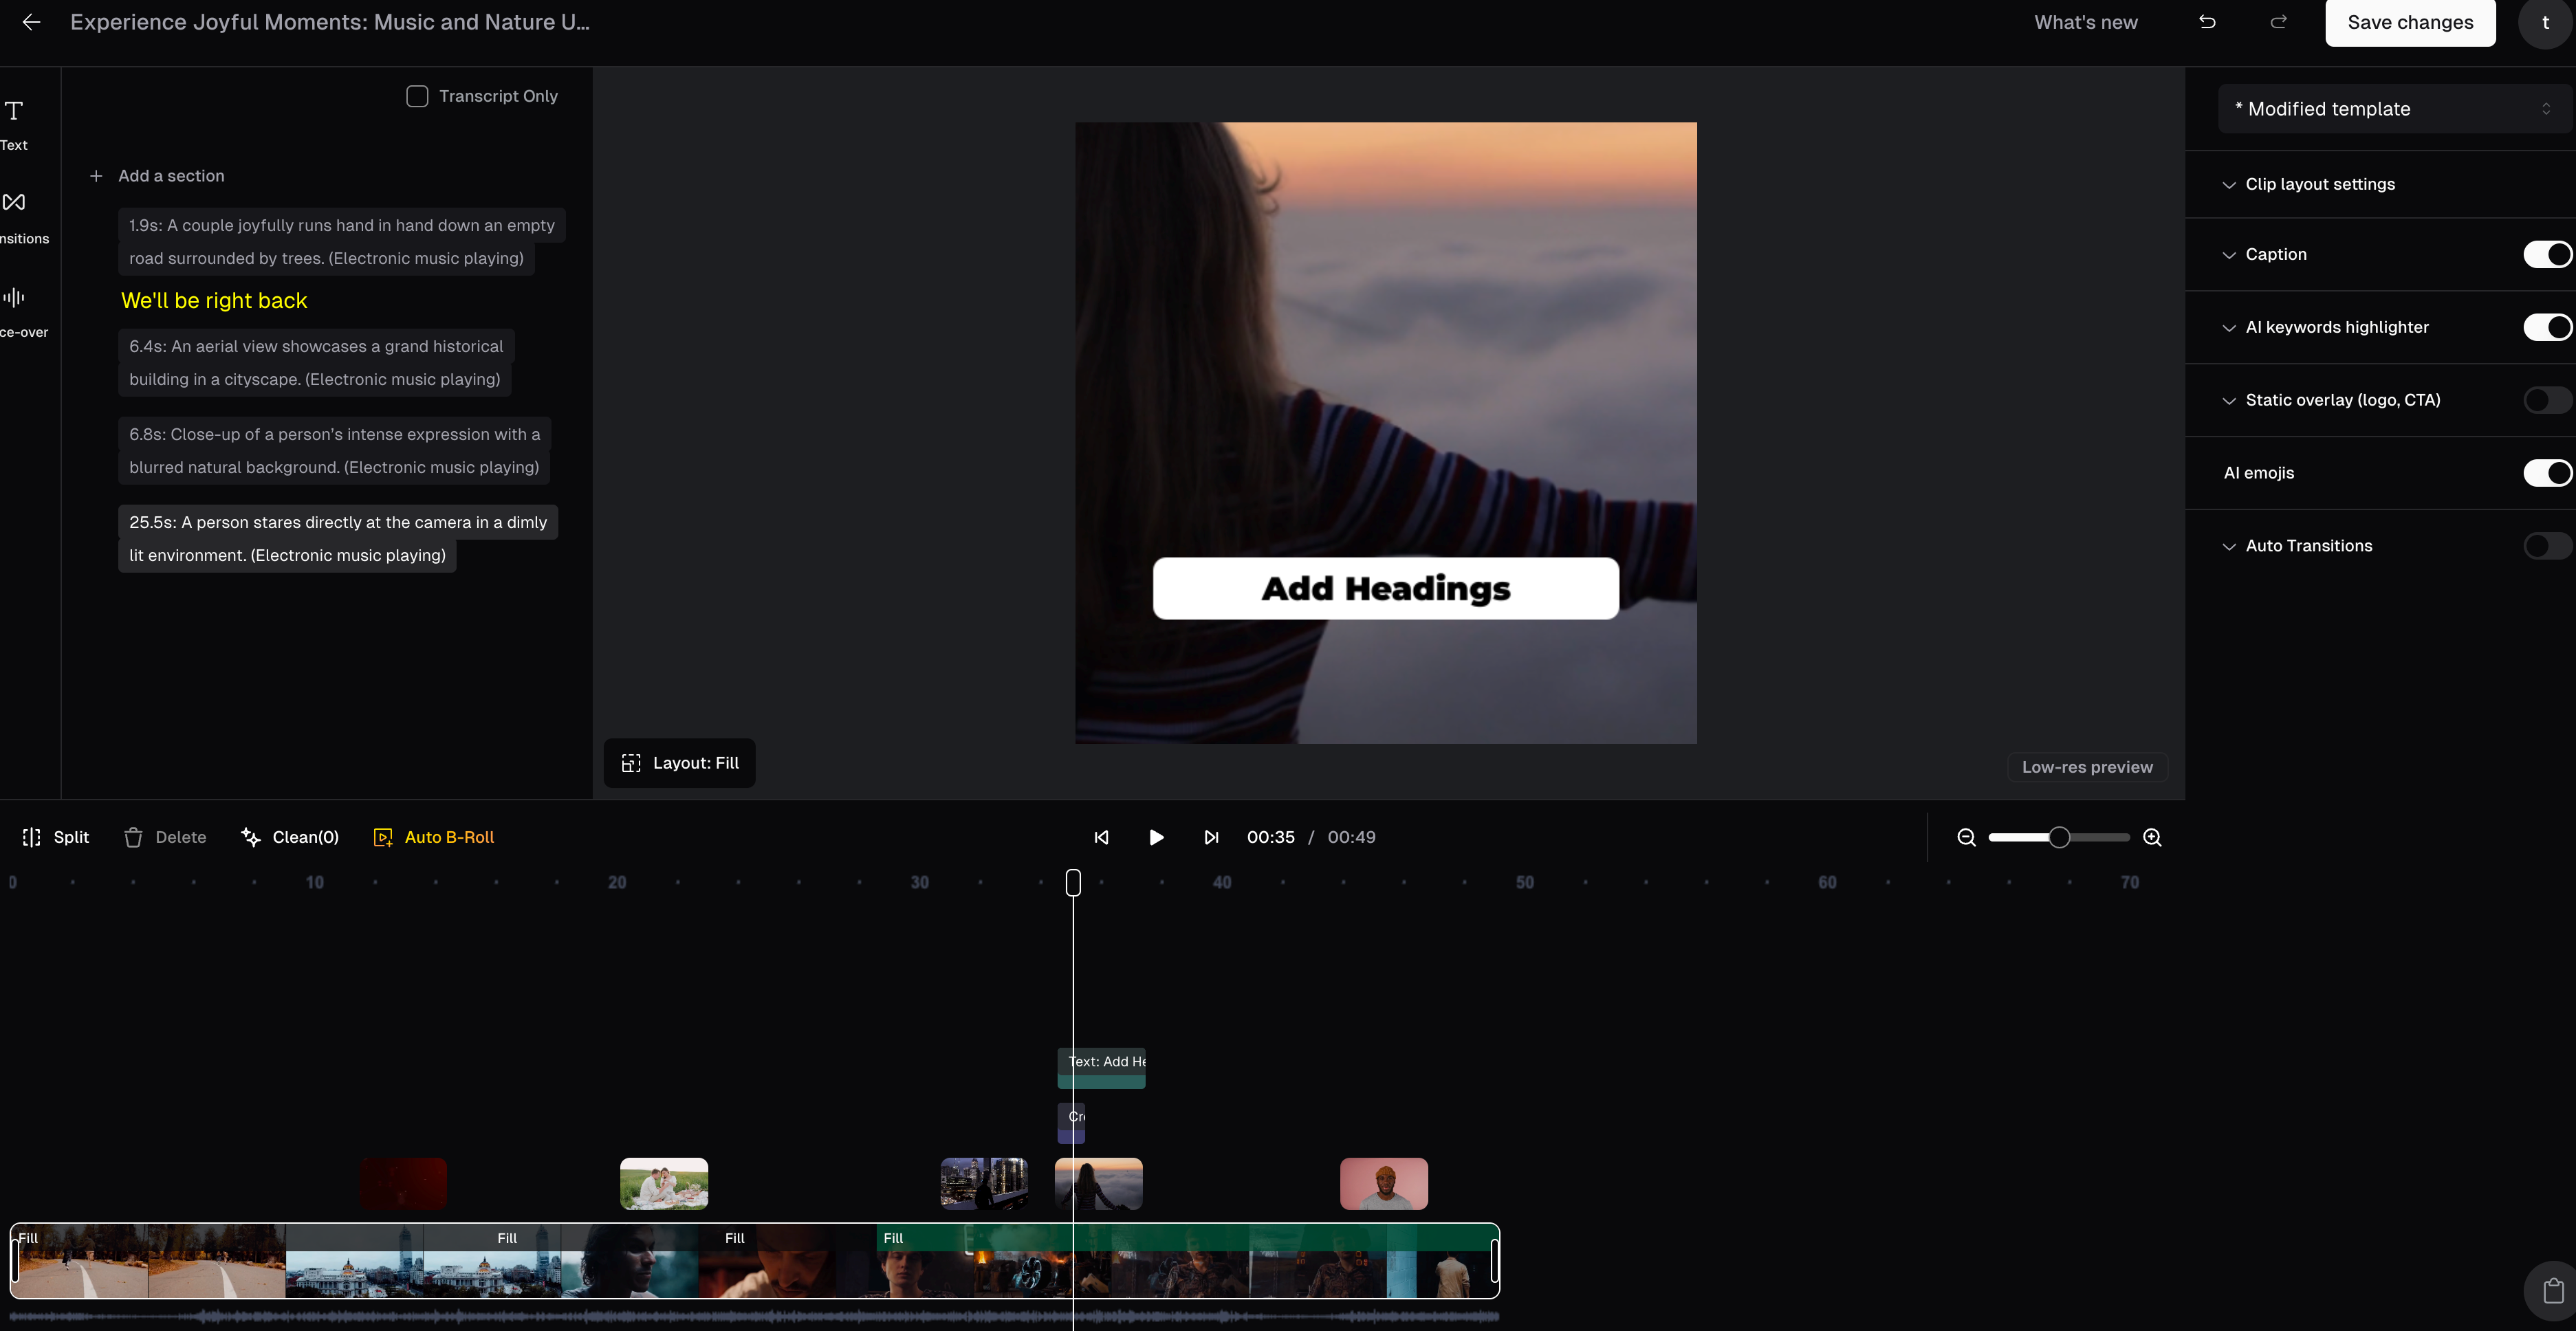Viewport: 2576px width, 1331px height.
Task: Go back using the left arrow icon
Action: coord(31,22)
